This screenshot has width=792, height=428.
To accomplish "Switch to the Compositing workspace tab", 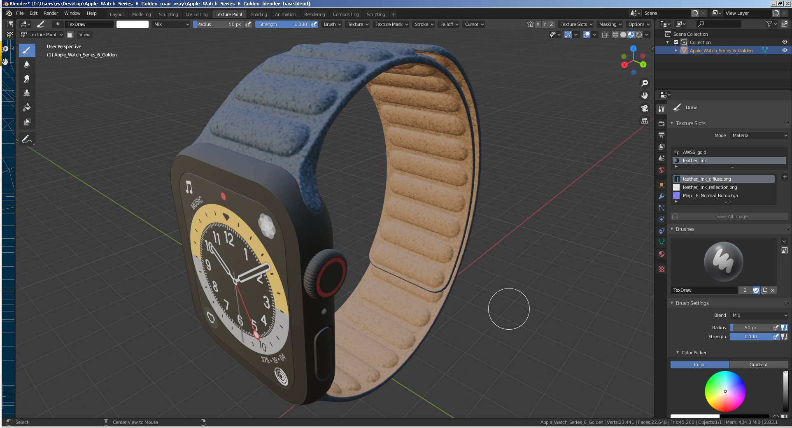I will 346,14.
